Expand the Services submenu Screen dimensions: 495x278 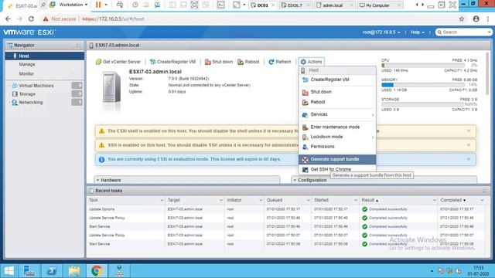(x=337, y=114)
